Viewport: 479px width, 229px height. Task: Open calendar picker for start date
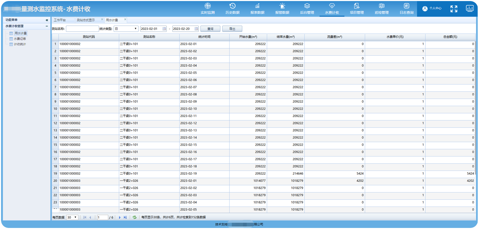(164, 29)
